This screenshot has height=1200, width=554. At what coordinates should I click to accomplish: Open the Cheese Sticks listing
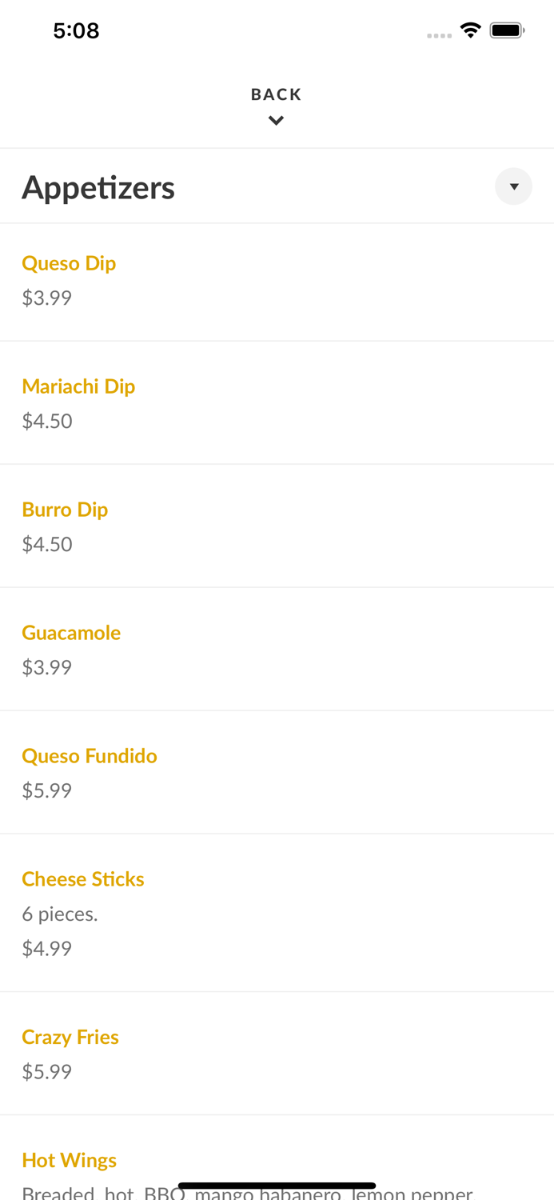pyautogui.click(x=83, y=879)
